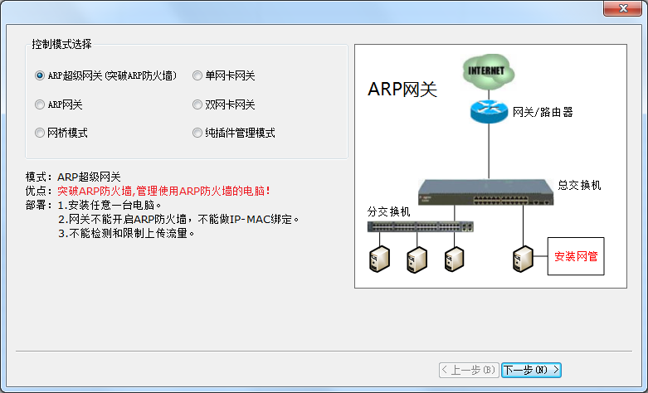Click the 总交换机 main switch image

(x=485, y=192)
